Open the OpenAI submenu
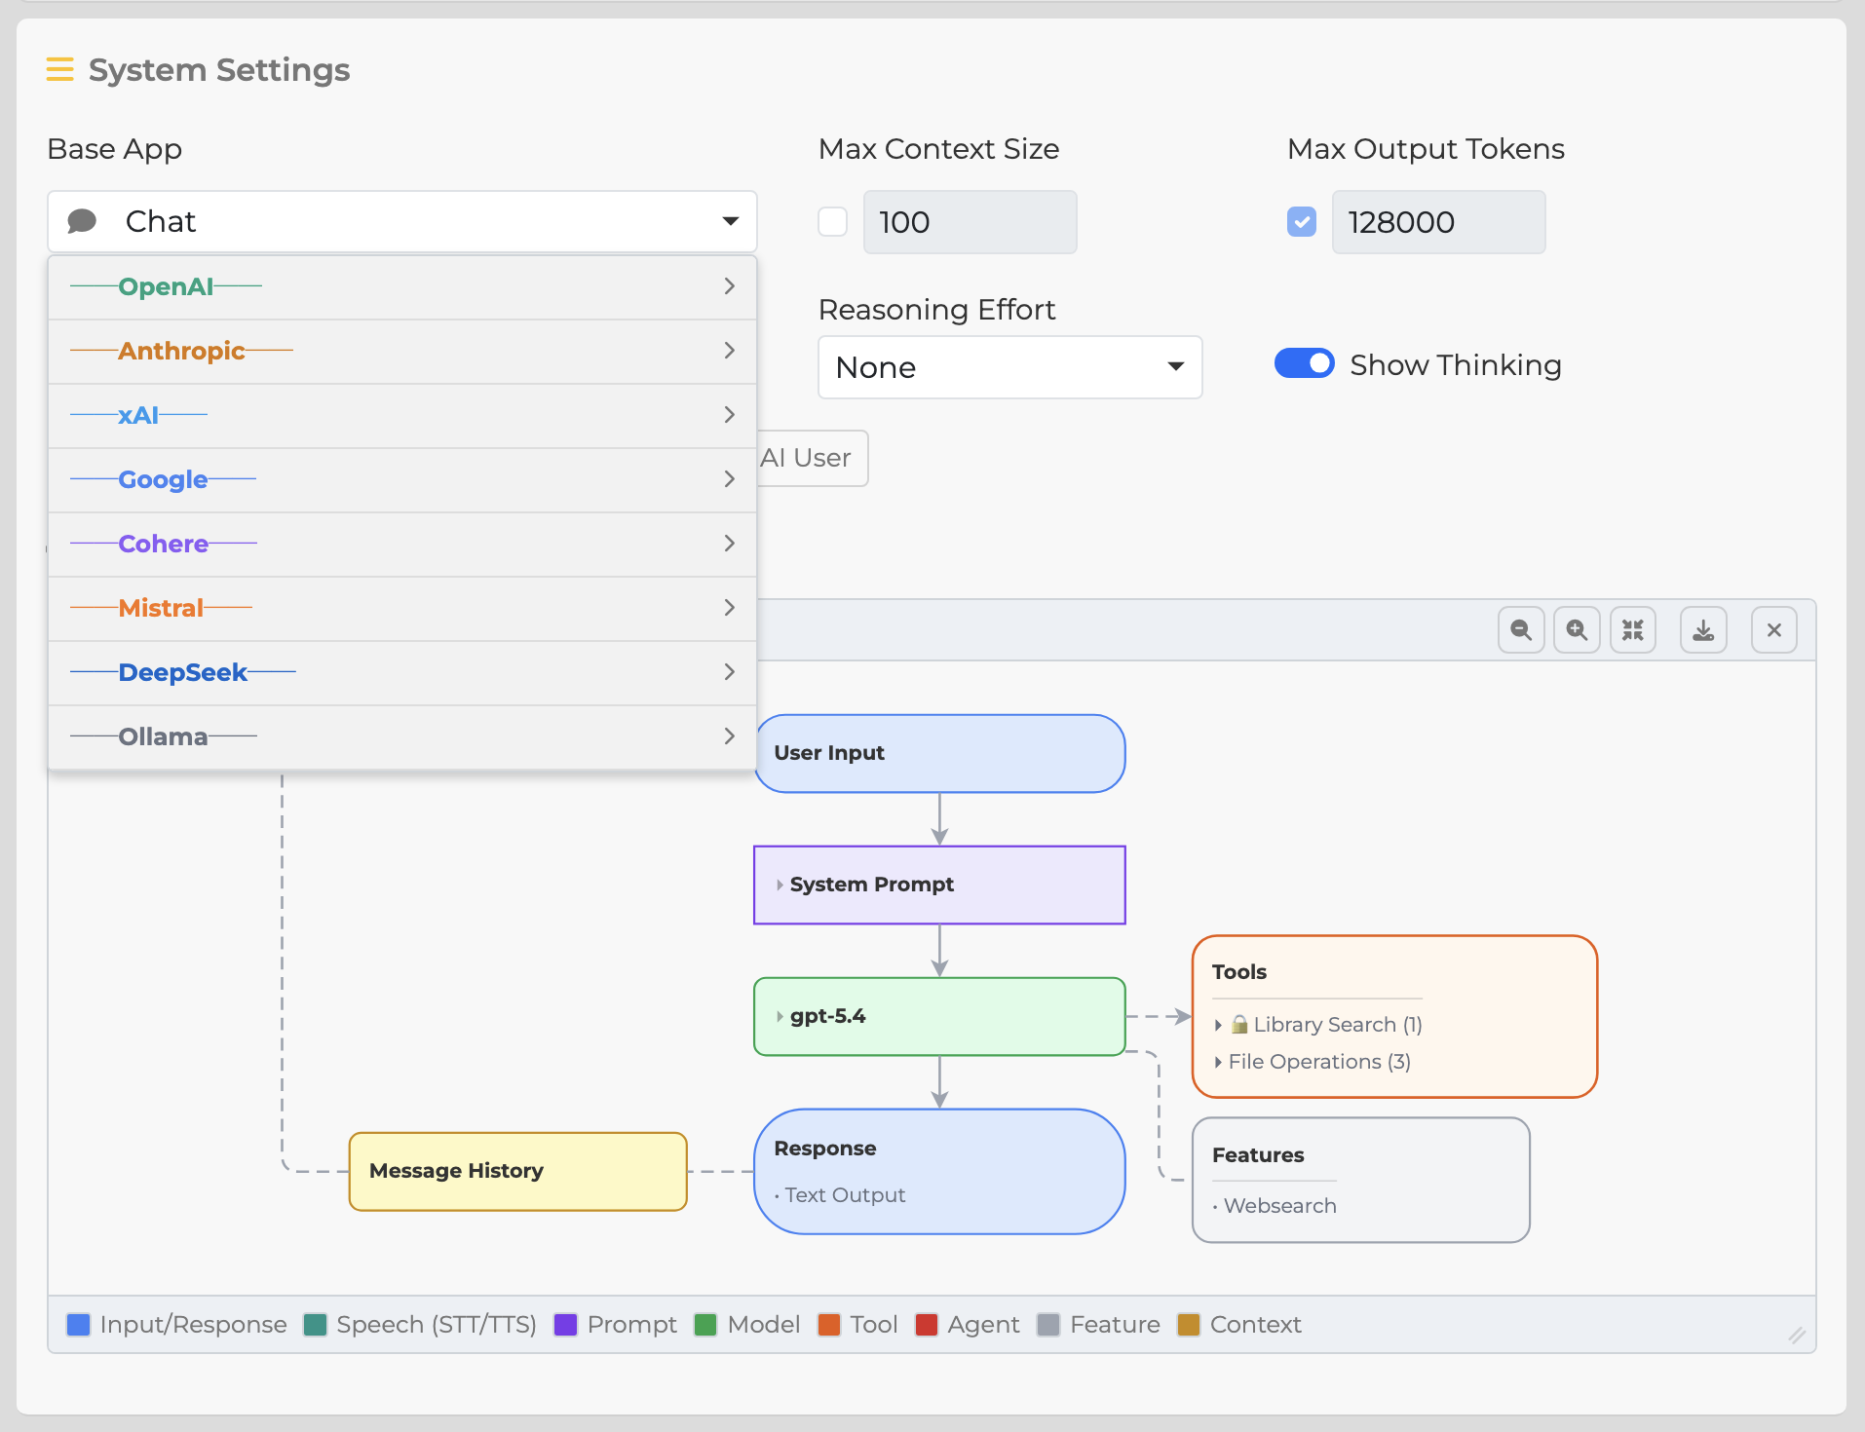The height and width of the screenshot is (1432, 1865). tap(402, 286)
